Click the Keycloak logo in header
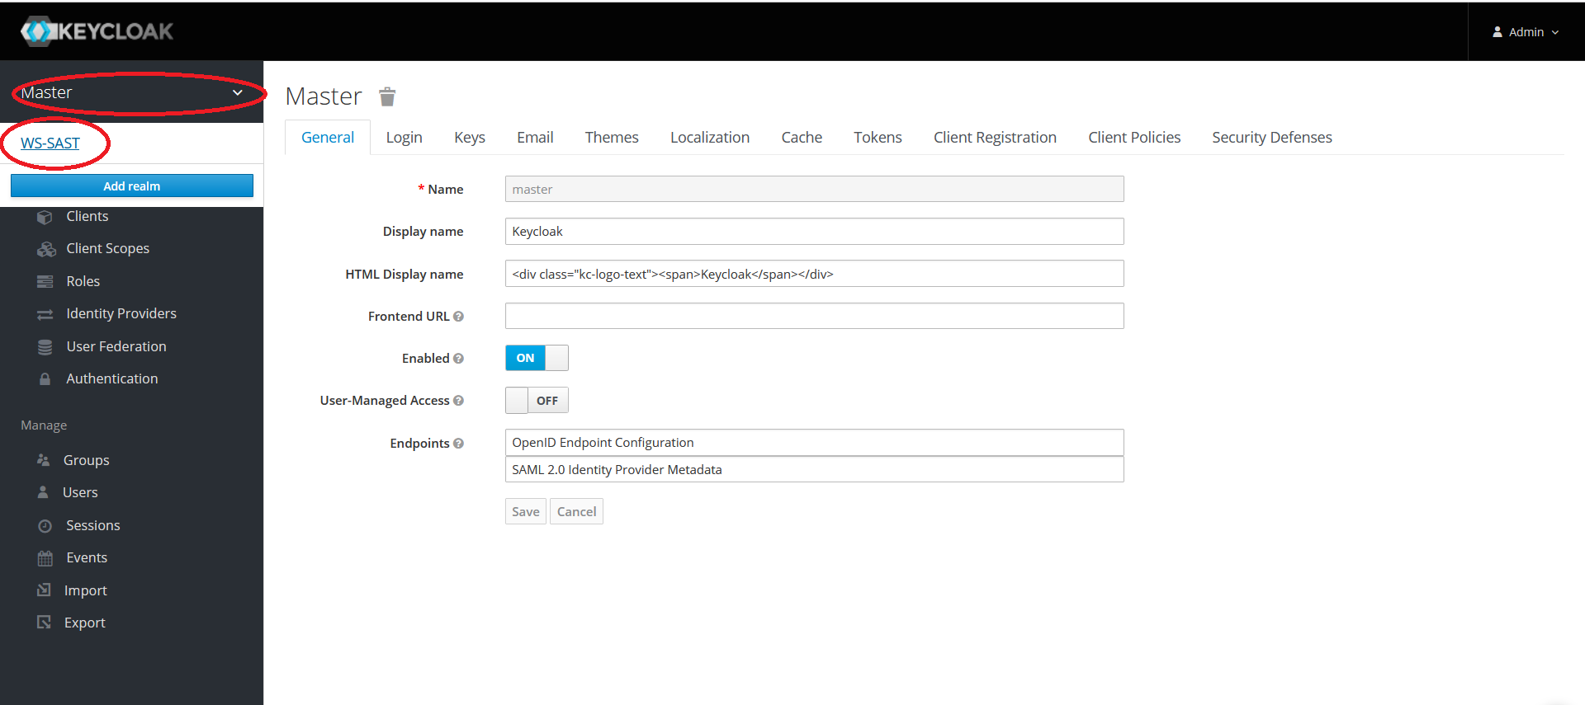This screenshot has height=705, width=1585. pyautogui.click(x=97, y=31)
